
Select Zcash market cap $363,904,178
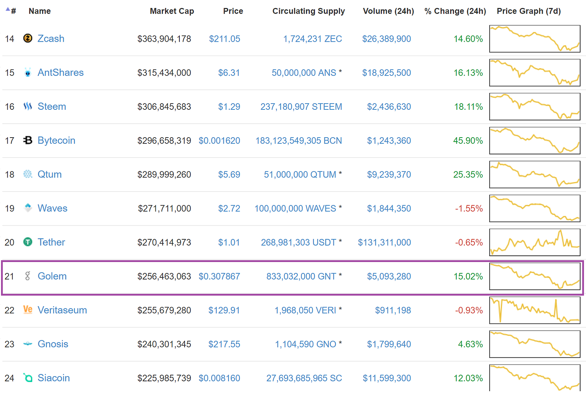point(164,39)
